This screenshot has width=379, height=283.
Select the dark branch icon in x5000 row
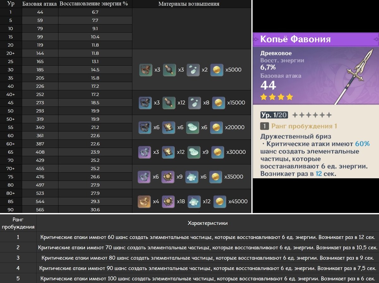click(169, 70)
